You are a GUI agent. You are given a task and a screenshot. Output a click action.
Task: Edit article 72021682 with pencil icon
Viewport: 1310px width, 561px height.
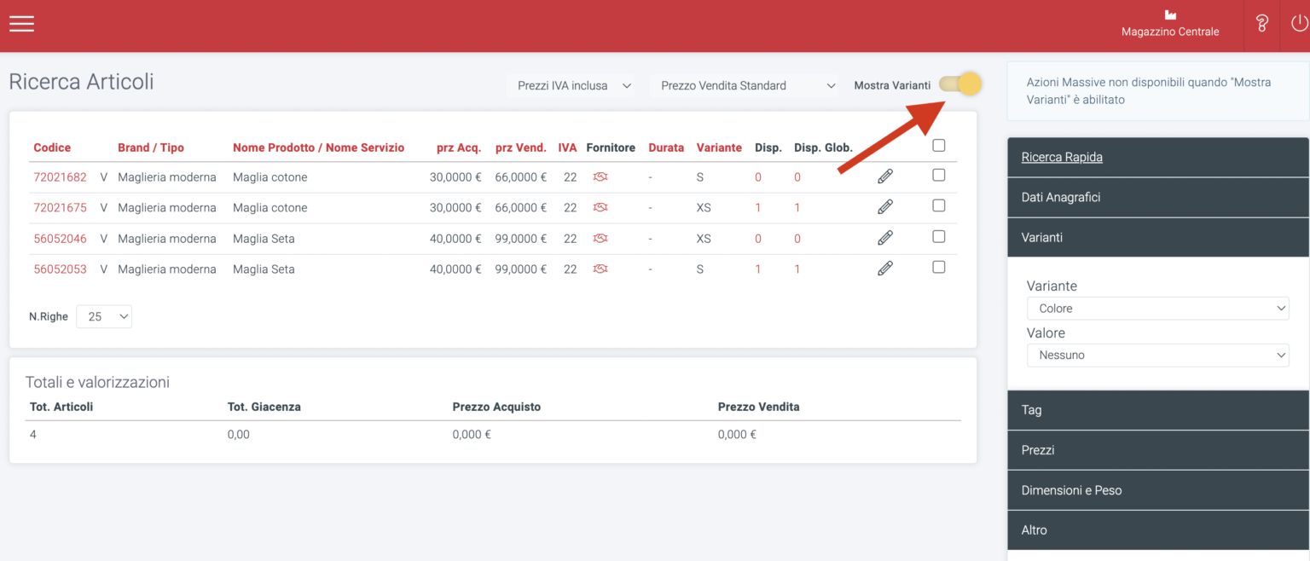(x=885, y=176)
